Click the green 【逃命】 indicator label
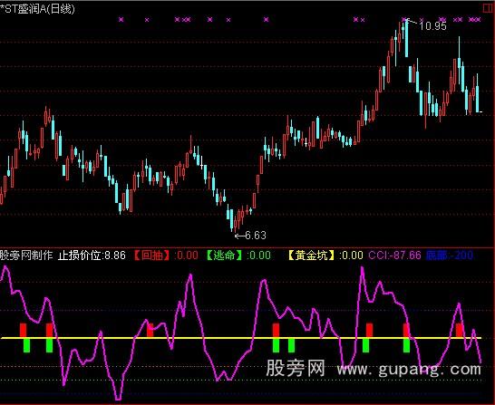 point(224,256)
